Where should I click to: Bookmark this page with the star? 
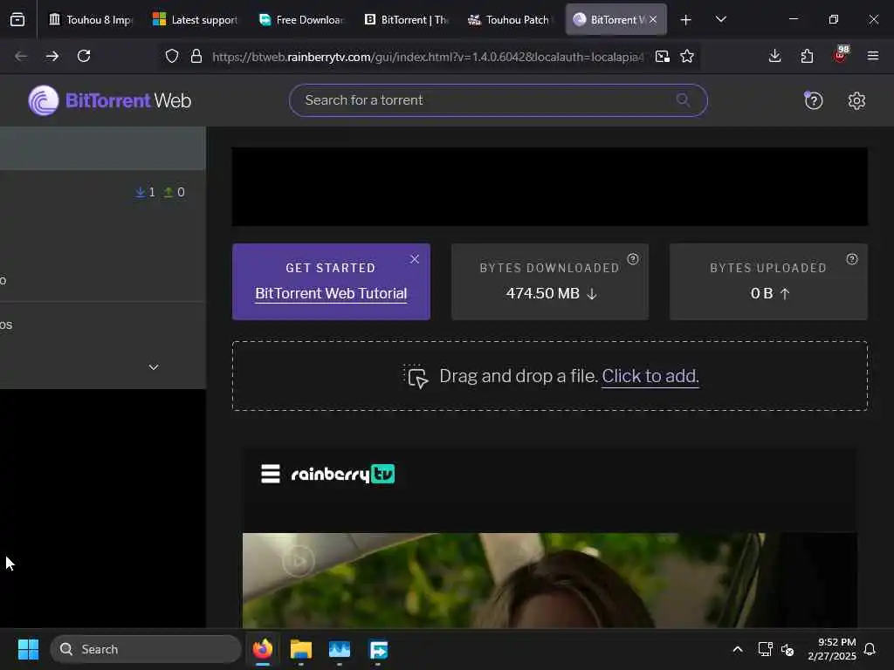point(687,56)
